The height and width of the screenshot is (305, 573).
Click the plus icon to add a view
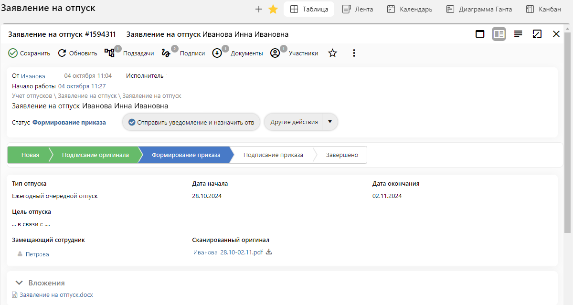pyautogui.click(x=259, y=9)
